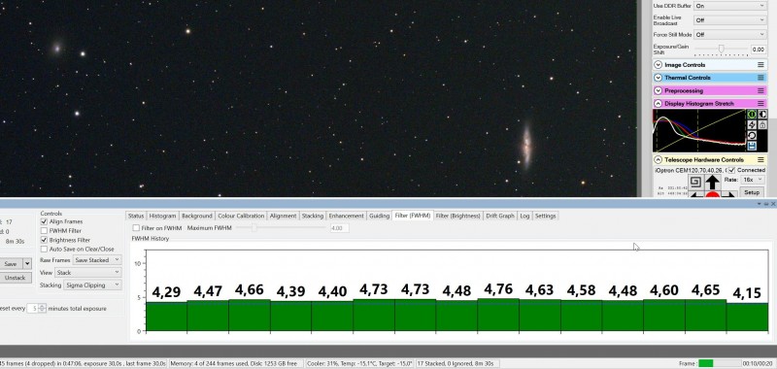The height and width of the screenshot is (369, 777).
Task: Open the Telescope Hardware Controls hamburger menu
Action: pos(760,160)
